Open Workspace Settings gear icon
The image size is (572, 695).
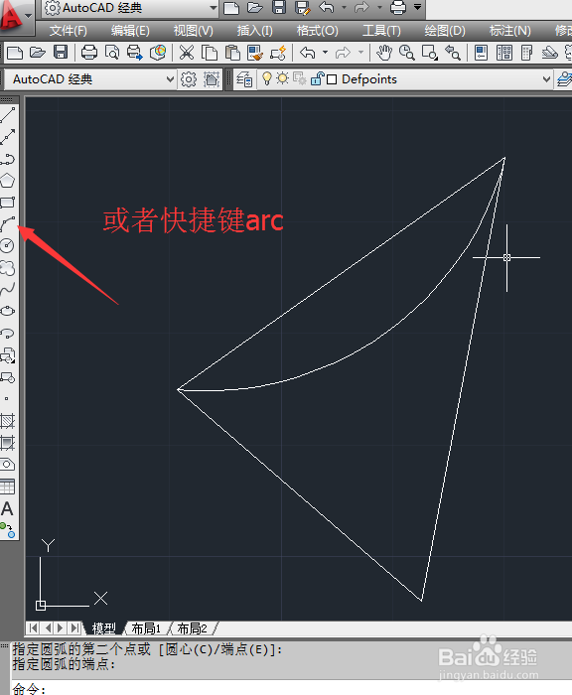coord(189,79)
